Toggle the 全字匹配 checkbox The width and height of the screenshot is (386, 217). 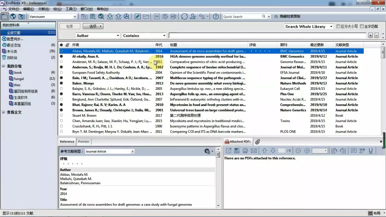point(362,27)
